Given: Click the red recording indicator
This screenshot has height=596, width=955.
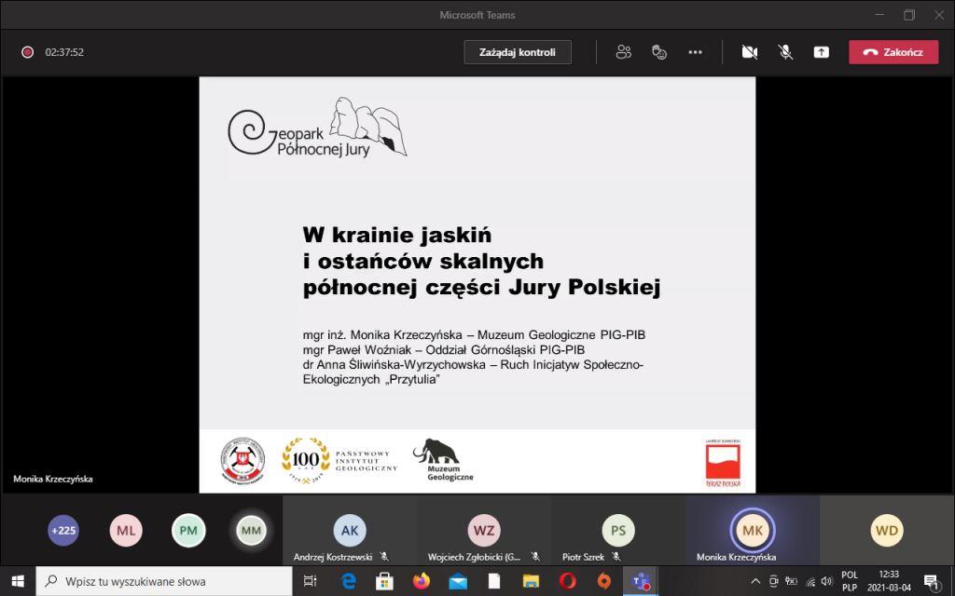Looking at the screenshot, I should (x=28, y=52).
